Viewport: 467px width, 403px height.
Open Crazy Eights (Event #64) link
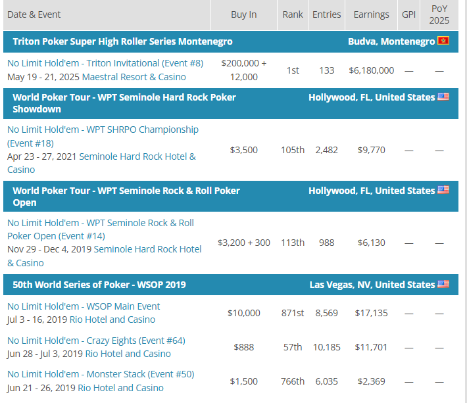coord(96,341)
